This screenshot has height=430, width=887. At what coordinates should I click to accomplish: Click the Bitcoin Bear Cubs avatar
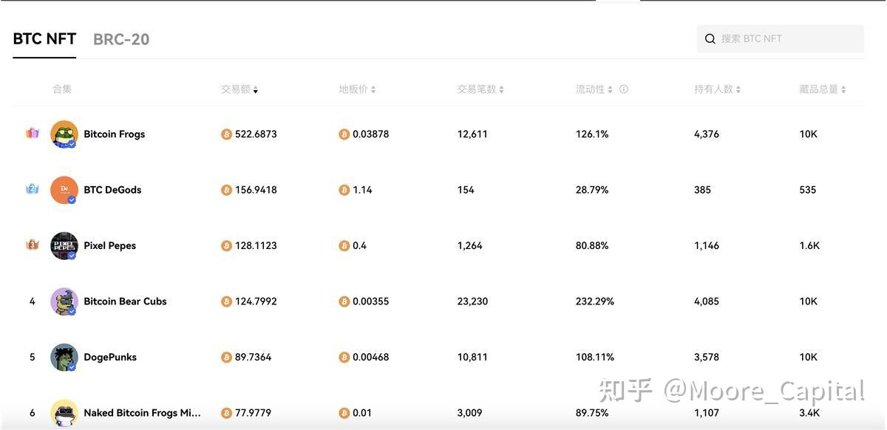tap(64, 301)
